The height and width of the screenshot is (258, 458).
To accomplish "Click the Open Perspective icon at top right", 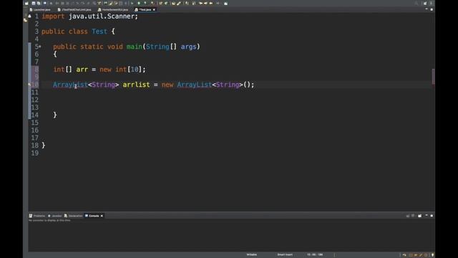I will pyautogui.click(x=425, y=3).
